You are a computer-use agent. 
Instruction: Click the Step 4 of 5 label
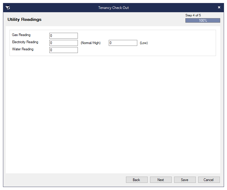coord(193,15)
